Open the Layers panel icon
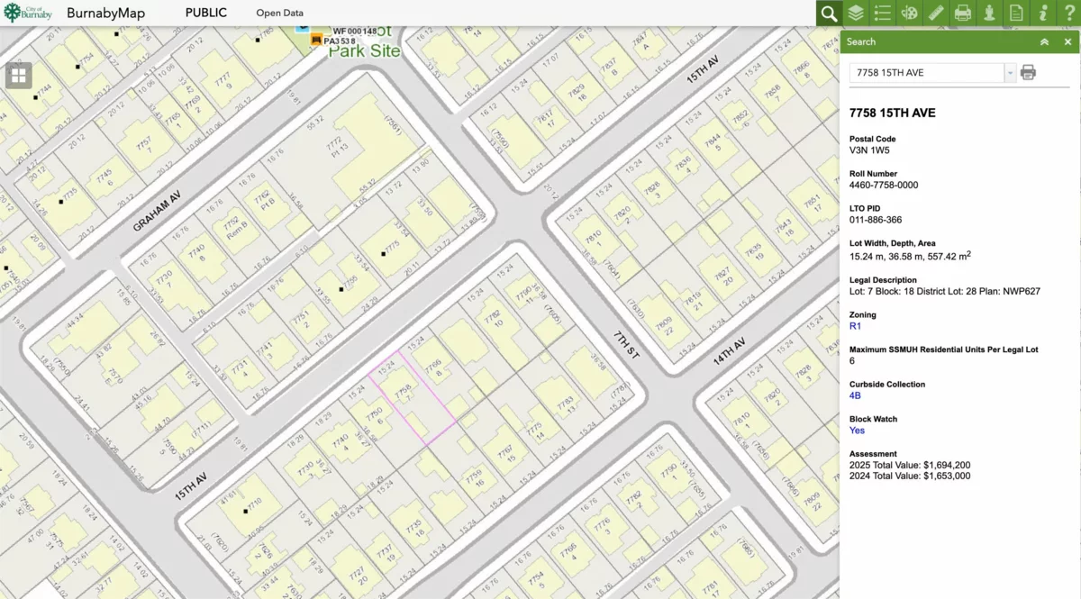Image resolution: width=1081 pixels, height=599 pixels. click(856, 14)
